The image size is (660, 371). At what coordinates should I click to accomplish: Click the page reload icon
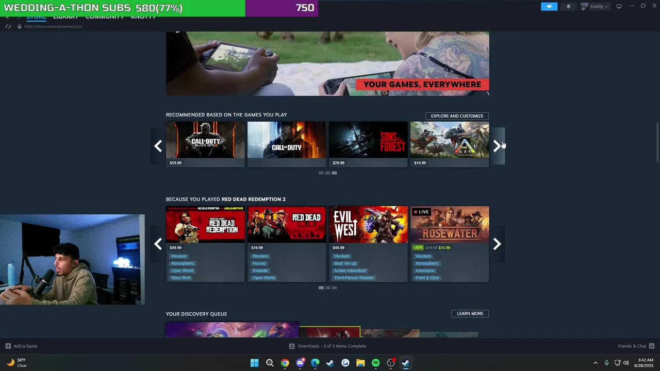8,26
